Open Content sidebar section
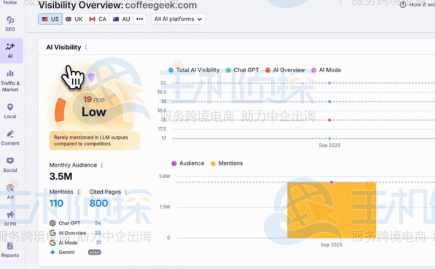 [10, 137]
